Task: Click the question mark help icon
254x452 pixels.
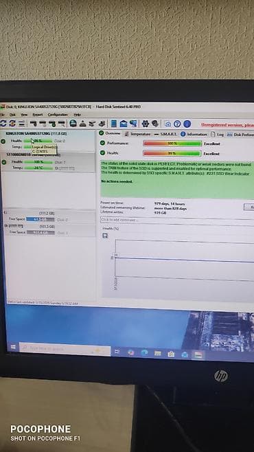Action: 177,124
